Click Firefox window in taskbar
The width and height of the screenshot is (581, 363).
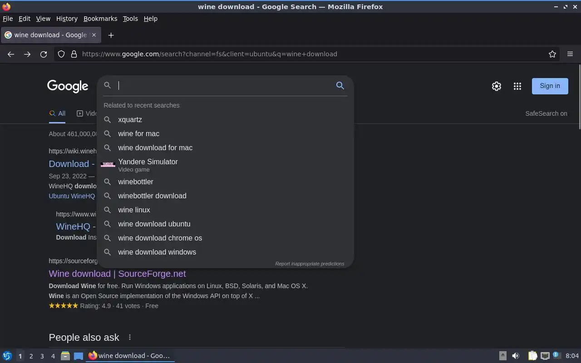(x=130, y=356)
